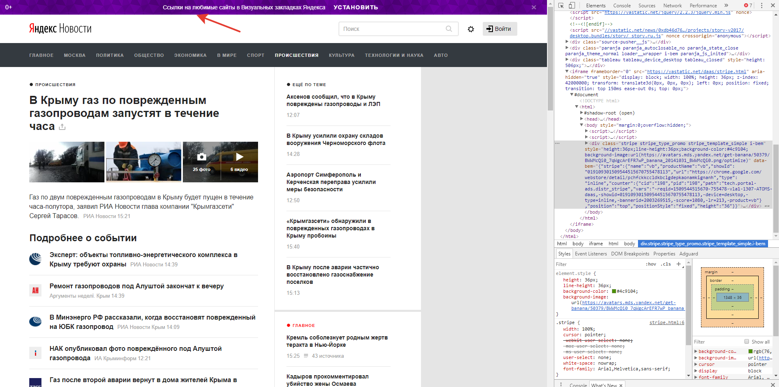Toggle the .cls classes button

[666, 264]
